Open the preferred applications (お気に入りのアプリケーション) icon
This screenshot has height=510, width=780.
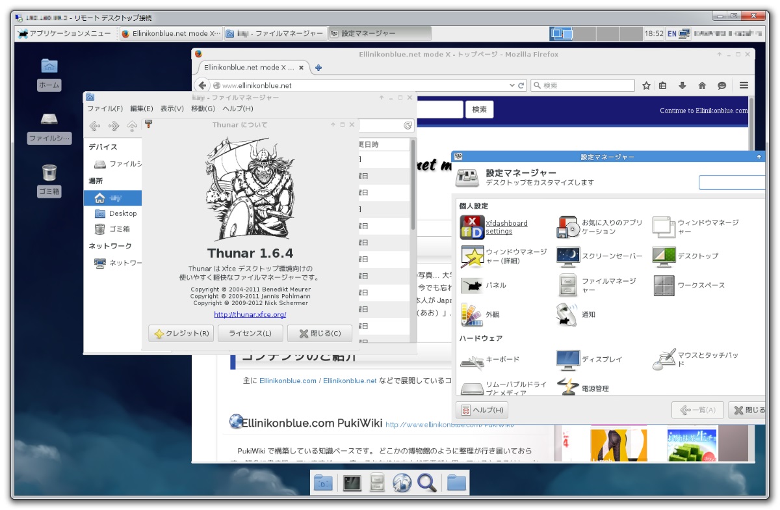[568, 227]
